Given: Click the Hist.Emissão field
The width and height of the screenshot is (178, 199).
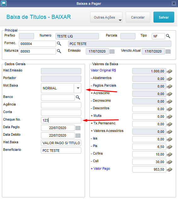Looking at the screenshot, I should (x=61, y=71).
